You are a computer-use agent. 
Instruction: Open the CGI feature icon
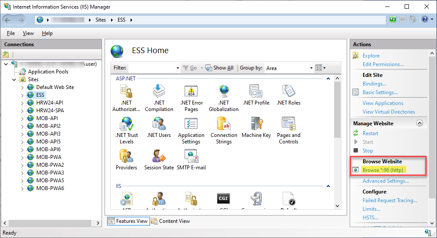click(223, 198)
